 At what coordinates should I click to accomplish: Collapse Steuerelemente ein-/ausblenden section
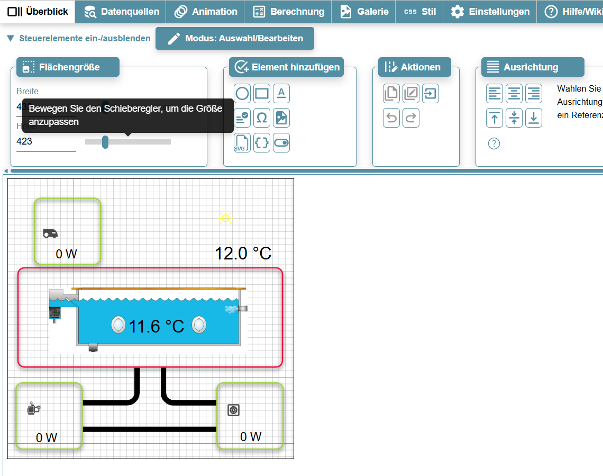tap(78, 38)
